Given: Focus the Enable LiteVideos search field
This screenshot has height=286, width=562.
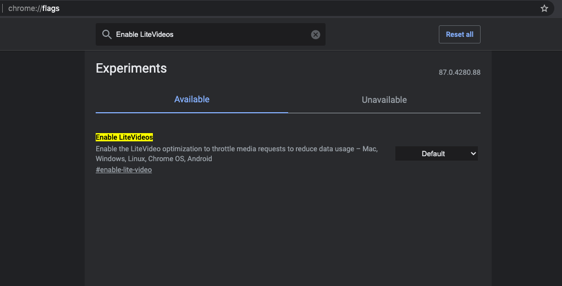Looking at the screenshot, I should pyautogui.click(x=211, y=35).
